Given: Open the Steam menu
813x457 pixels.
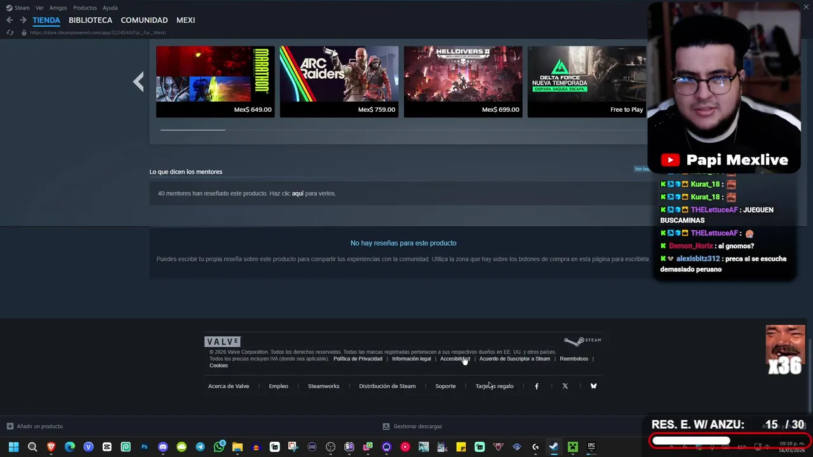Looking at the screenshot, I should [x=22, y=8].
